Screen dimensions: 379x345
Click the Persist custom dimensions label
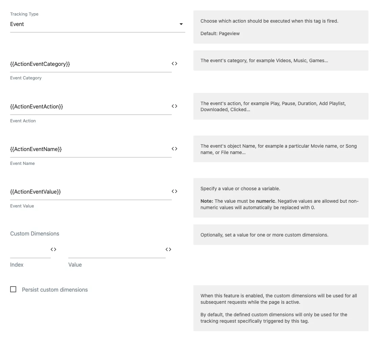click(x=55, y=290)
